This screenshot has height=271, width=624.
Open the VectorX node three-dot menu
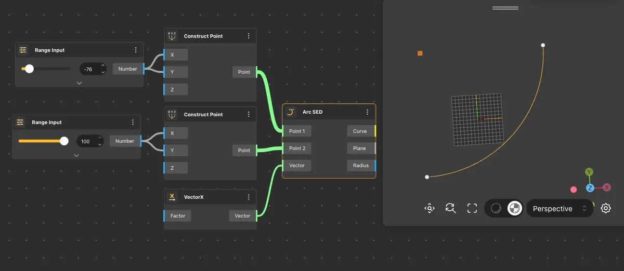(249, 197)
